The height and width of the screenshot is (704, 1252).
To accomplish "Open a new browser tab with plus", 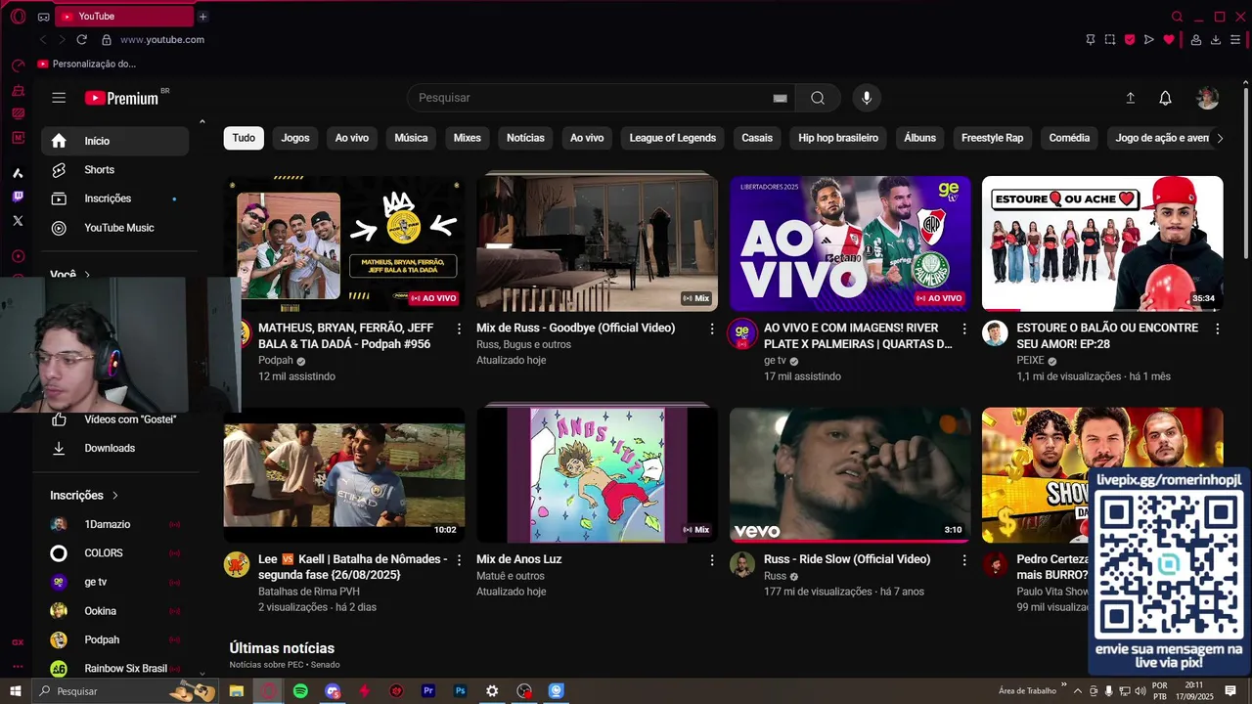I will [x=202, y=17].
